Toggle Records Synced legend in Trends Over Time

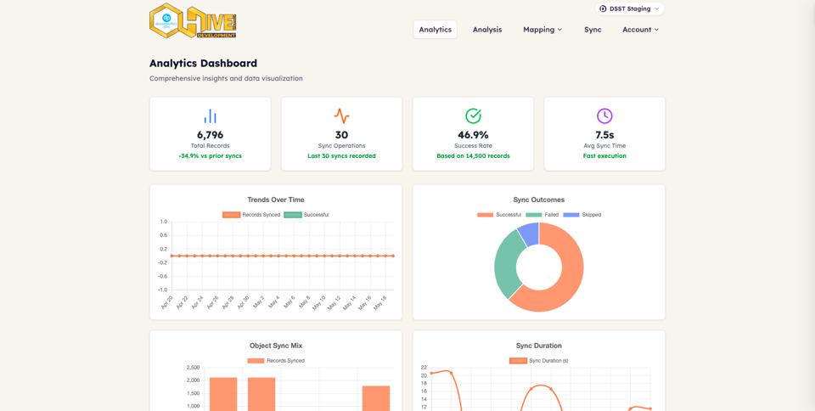(x=251, y=215)
